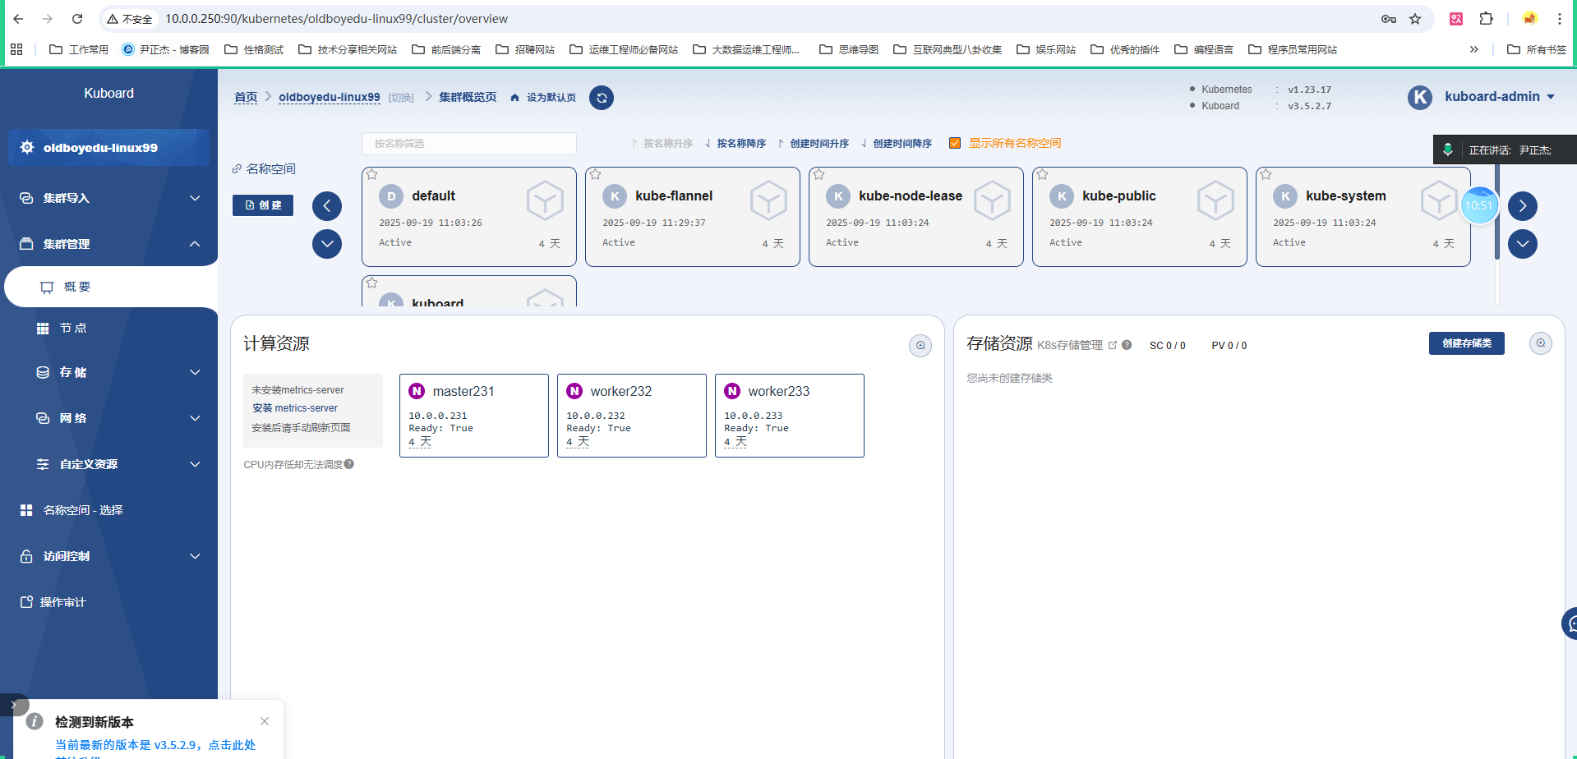The width and height of the screenshot is (1577, 759).
Task: Star the kube-public namespace card
Action: pyautogui.click(x=1043, y=174)
